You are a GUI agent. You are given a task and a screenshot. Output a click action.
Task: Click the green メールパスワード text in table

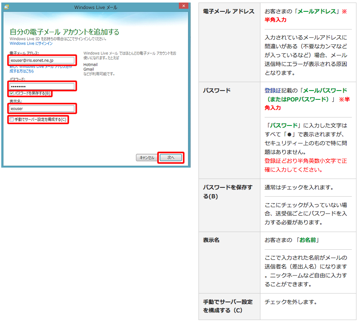324,91
